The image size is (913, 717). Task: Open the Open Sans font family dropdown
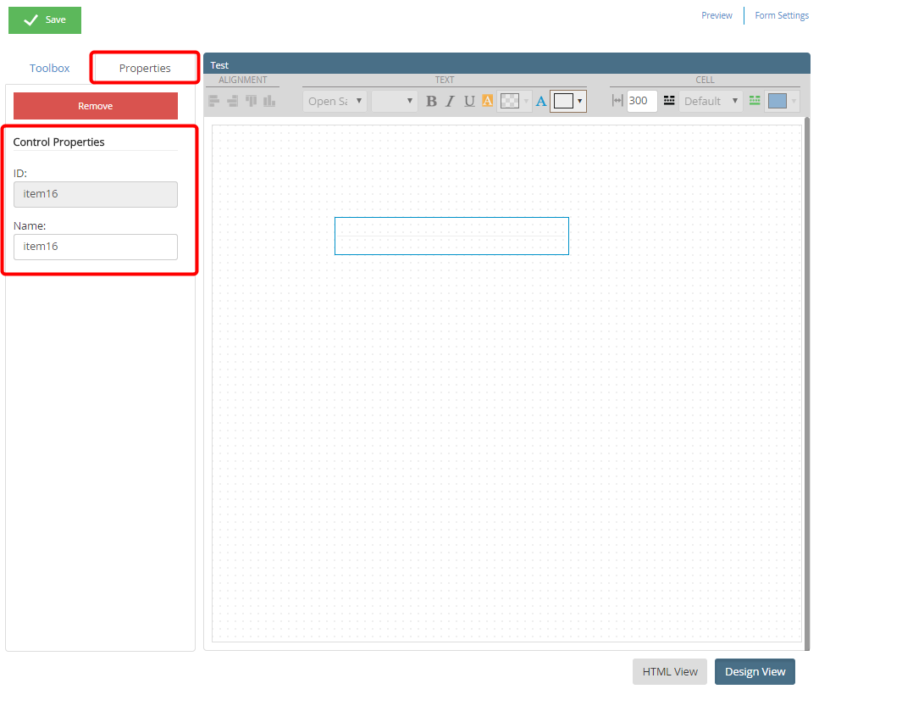click(335, 101)
